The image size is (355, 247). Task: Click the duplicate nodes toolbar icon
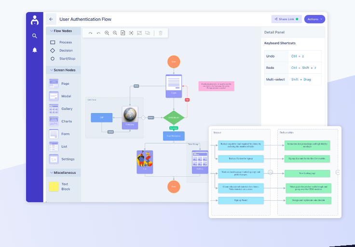[x=148, y=33]
